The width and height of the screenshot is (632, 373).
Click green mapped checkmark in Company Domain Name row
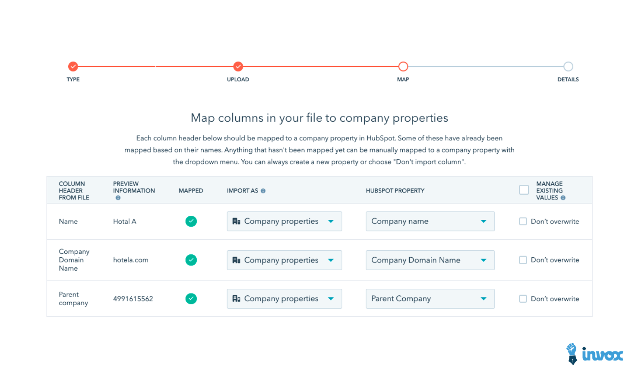(191, 260)
